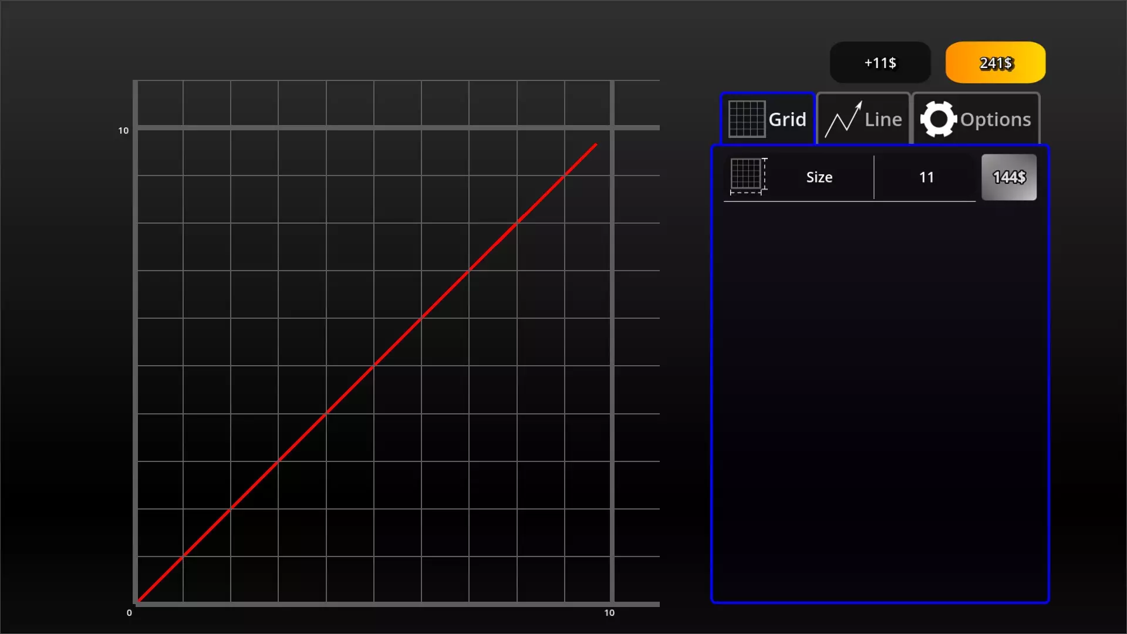The height and width of the screenshot is (634, 1127).
Task: Click the Line tab chart icon
Action: point(843,120)
